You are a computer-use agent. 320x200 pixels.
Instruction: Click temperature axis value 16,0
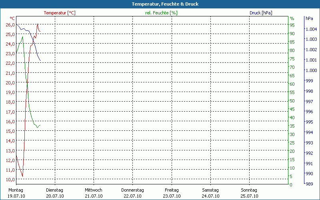10,121
